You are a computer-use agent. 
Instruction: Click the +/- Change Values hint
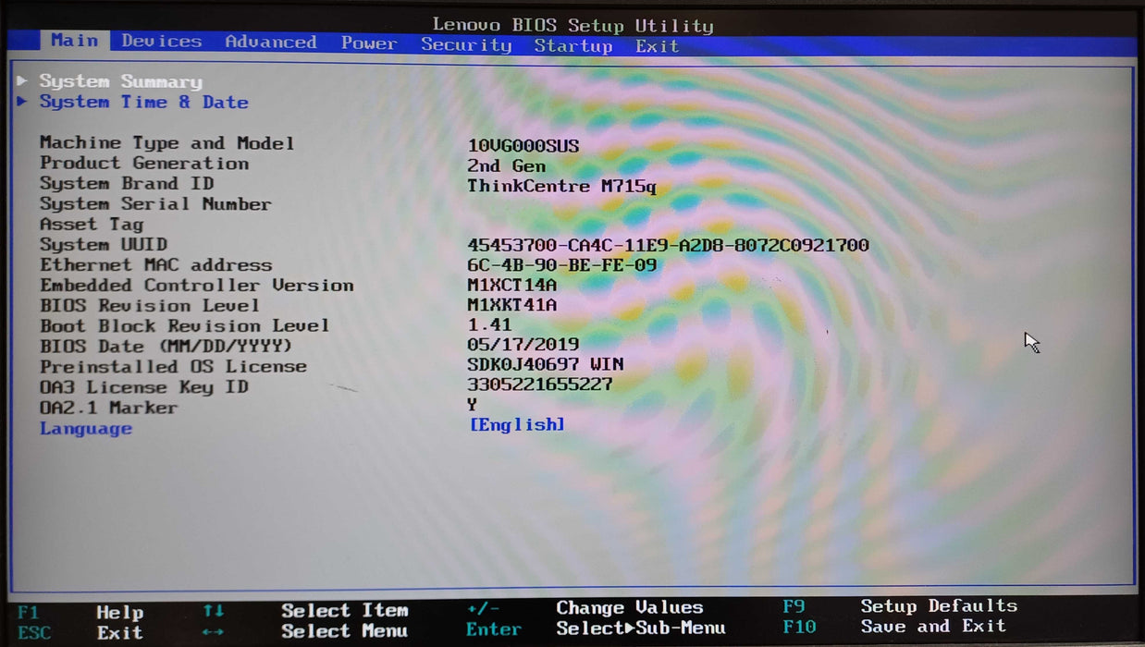pos(585,608)
